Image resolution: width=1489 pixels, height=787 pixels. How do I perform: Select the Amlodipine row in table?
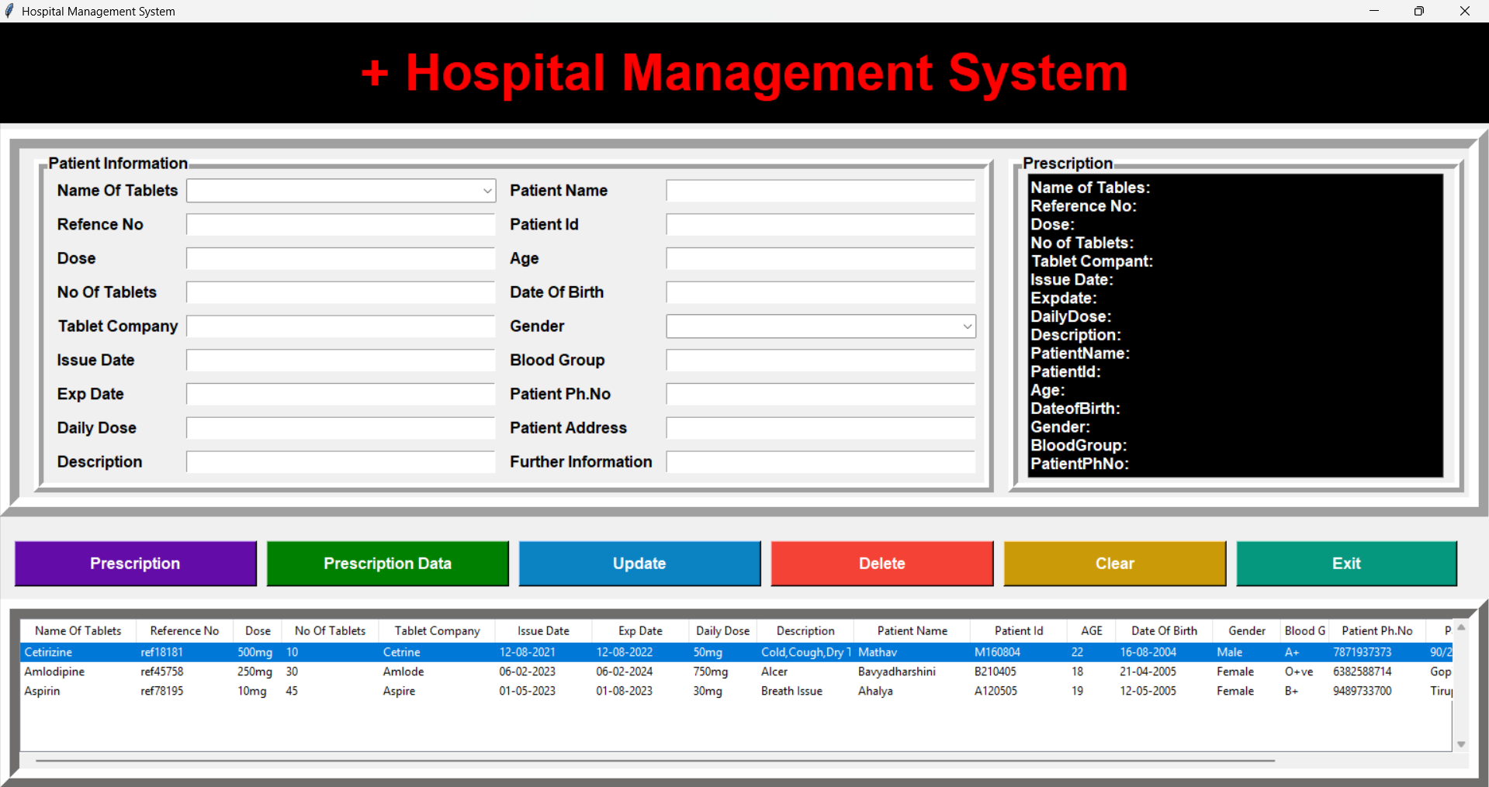tap(54, 671)
